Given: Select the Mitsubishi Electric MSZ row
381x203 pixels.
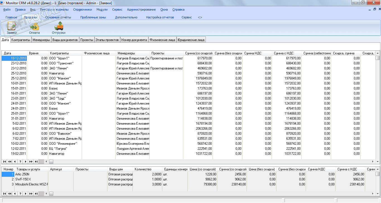Looking at the screenshot, I should (x=32, y=184).
